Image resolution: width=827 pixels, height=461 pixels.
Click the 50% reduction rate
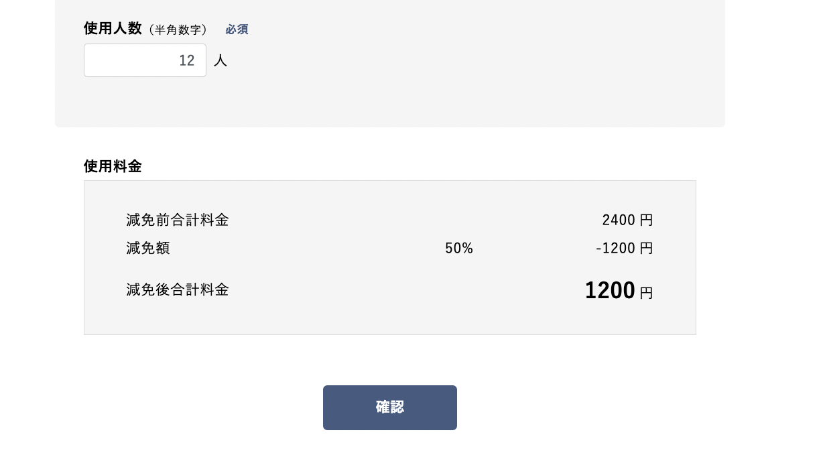tap(459, 248)
